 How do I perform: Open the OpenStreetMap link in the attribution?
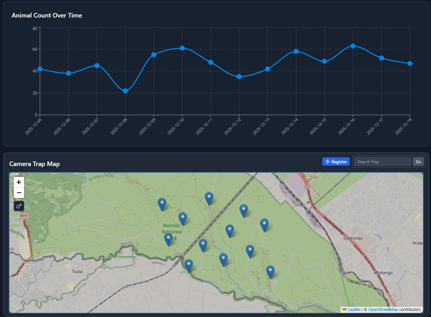383,310
